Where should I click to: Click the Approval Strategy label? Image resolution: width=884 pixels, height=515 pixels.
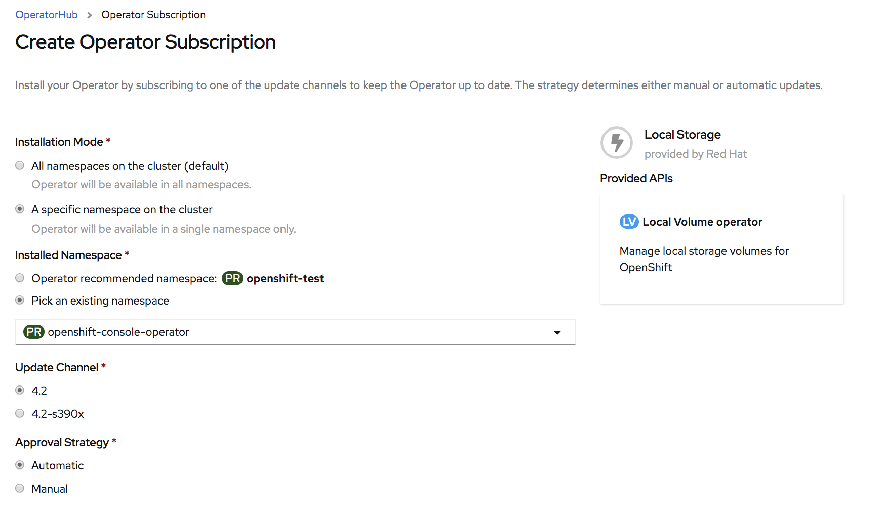click(62, 442)
